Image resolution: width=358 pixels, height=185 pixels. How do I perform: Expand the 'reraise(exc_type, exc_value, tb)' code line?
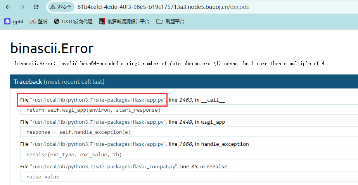pyautogui.click(x=74, y=154)
